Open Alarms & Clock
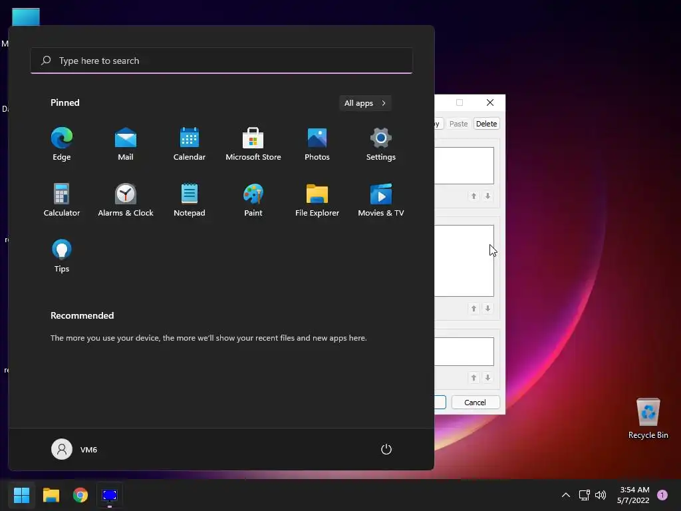This screenshot has width=681, height=511. [x=126, y=200]
